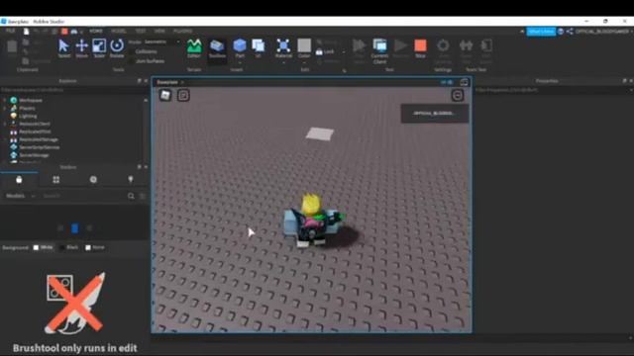This screenshot has height=356, width=634.
Task: Expand the Color dropdown arrow
Action: [304, 62]
